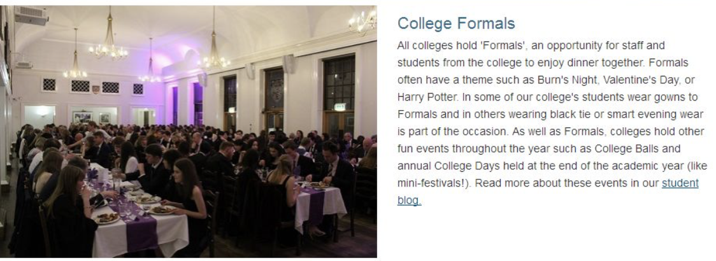Click the green exit sign in the photo

click(340, 107)
